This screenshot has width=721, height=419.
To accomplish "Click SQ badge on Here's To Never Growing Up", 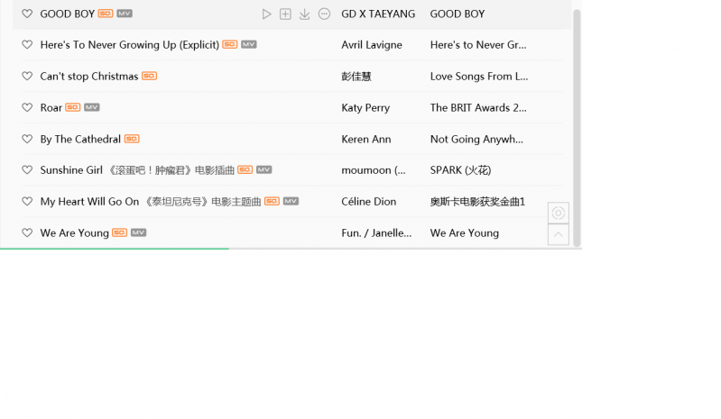I will pos(230,44).
